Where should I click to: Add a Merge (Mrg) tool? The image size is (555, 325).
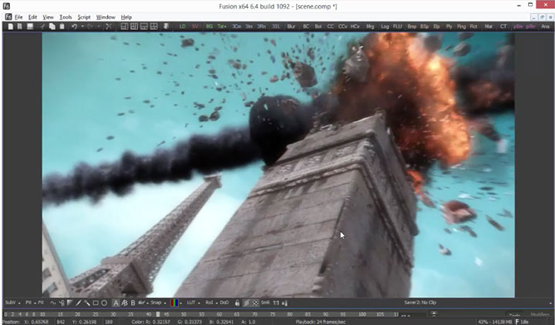[370, 26]
